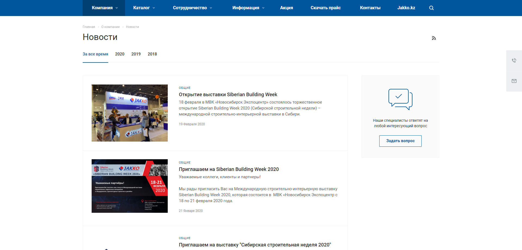Click the date 21 Января 2020
This screenshot has height=250, width=522.
pos(191,211)
